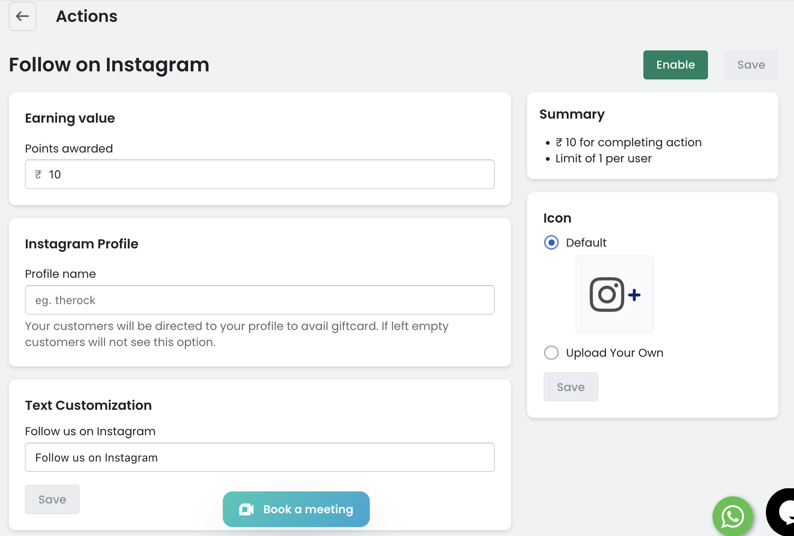
Task: Select the Upload Your Own radio button
Action: 551,353
